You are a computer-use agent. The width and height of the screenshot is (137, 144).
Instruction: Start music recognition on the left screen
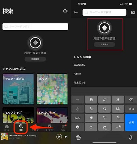pyautogui.click(x=35, y=42)
